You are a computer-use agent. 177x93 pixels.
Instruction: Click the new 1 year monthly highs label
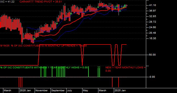tap(44, 68)
